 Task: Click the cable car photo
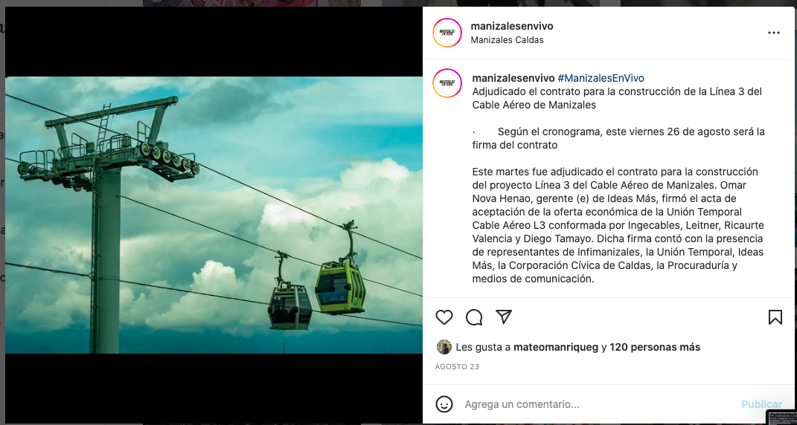pyautogui.click(x=214, y=215)
